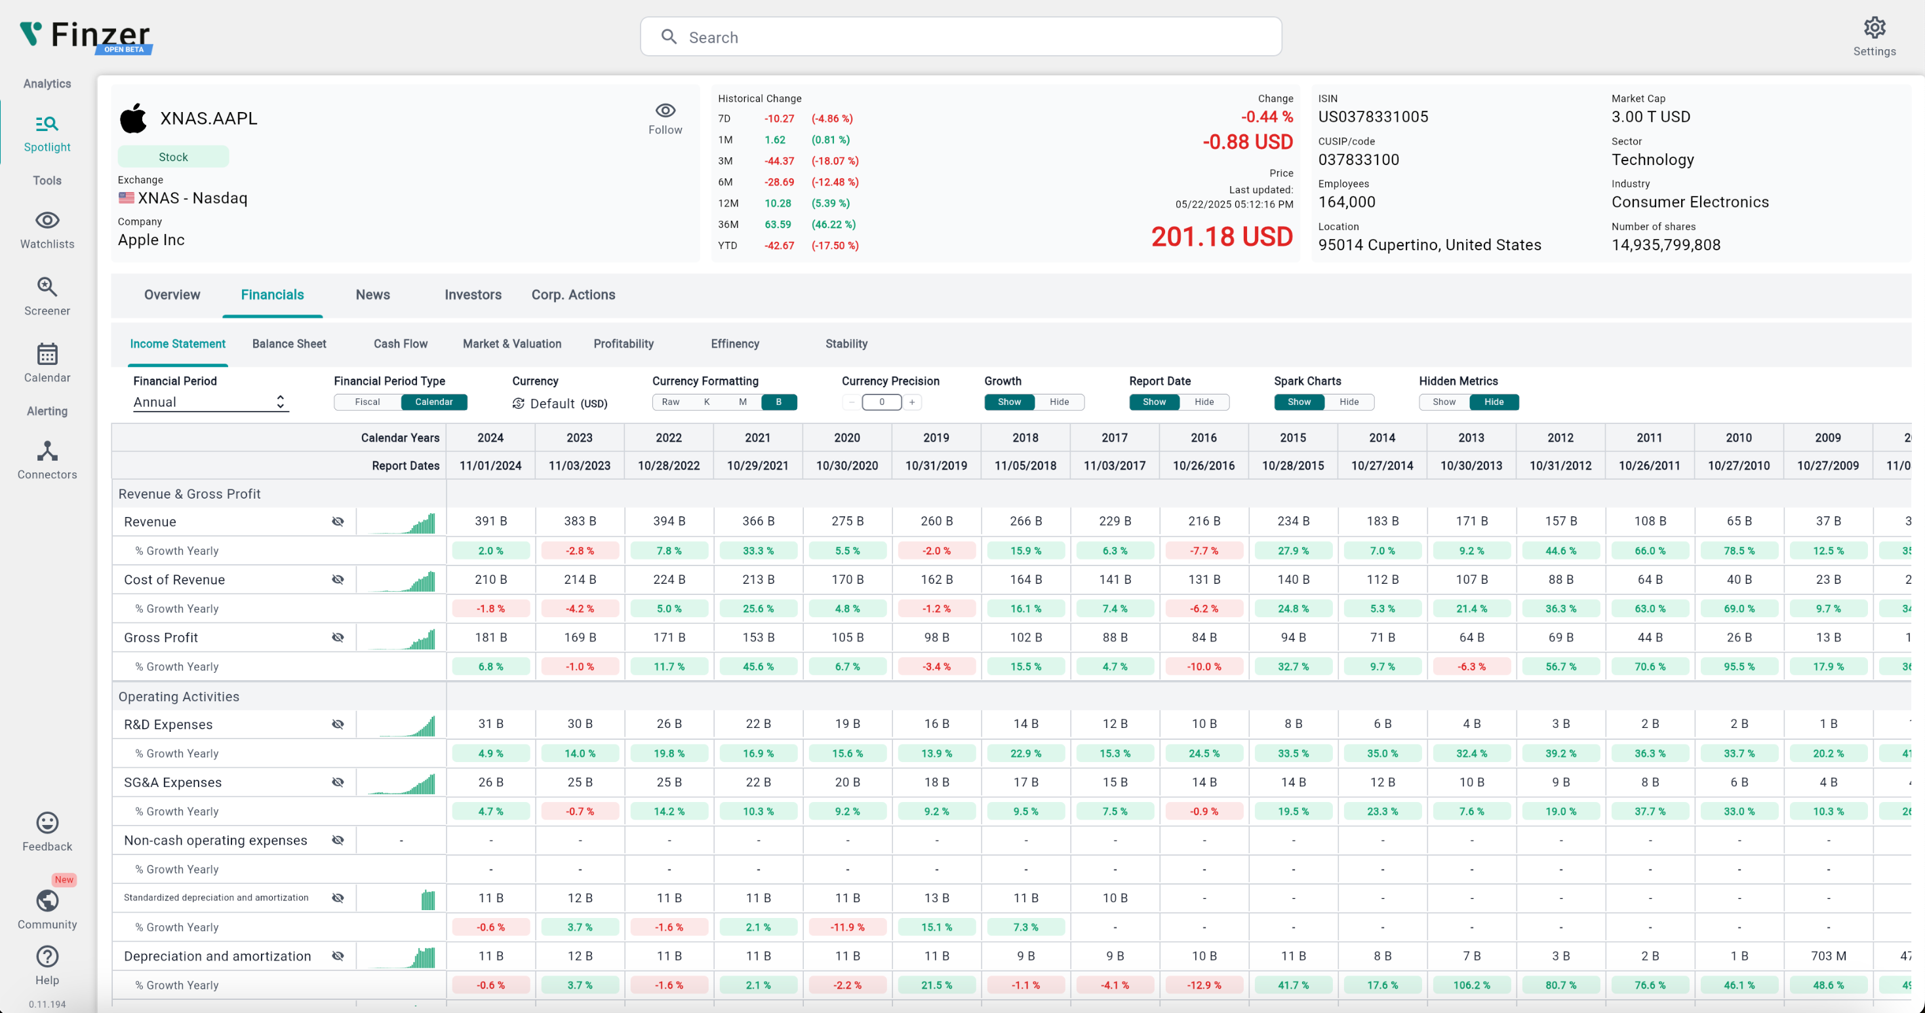Show Hidden Metrics
1925x1013 pixels.
(1444, 402)
